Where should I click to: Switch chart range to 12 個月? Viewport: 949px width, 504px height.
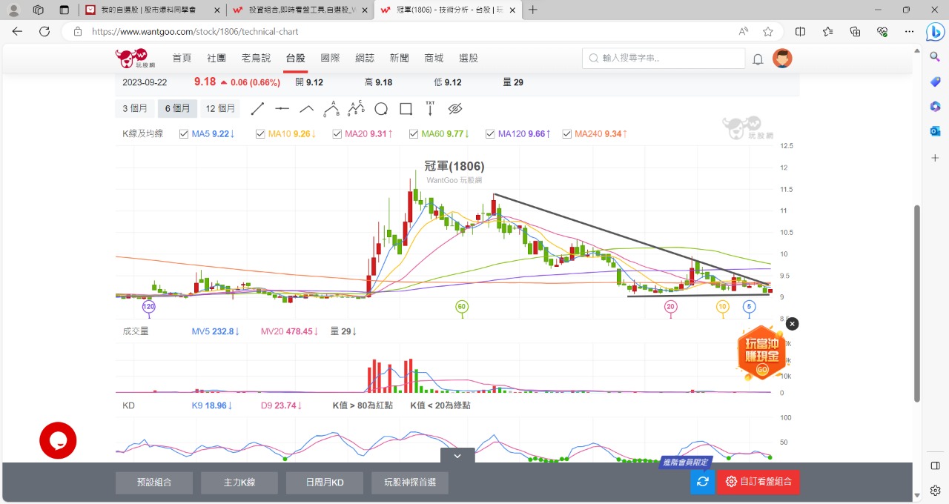pyautogui.click(x=220, y=109)
